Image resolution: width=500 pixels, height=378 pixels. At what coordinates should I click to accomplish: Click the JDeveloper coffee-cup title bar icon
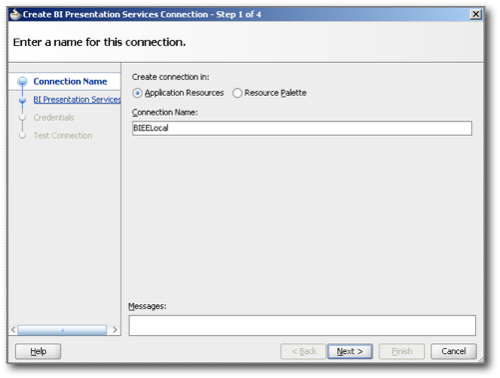(x=15, y=15)
